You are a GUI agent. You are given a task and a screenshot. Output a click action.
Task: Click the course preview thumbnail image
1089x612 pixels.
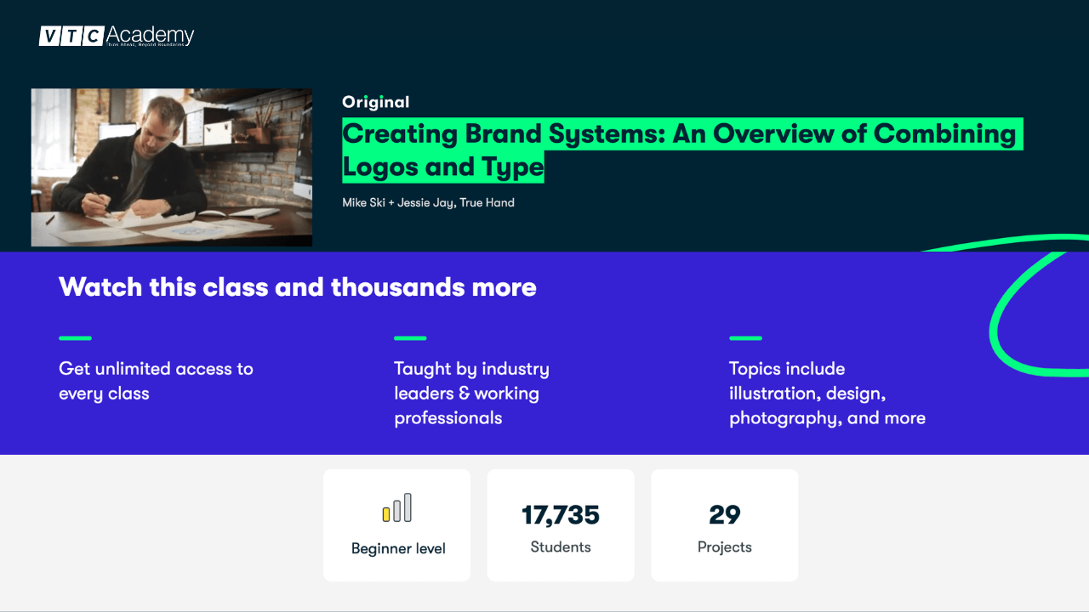tap(171, 167)
